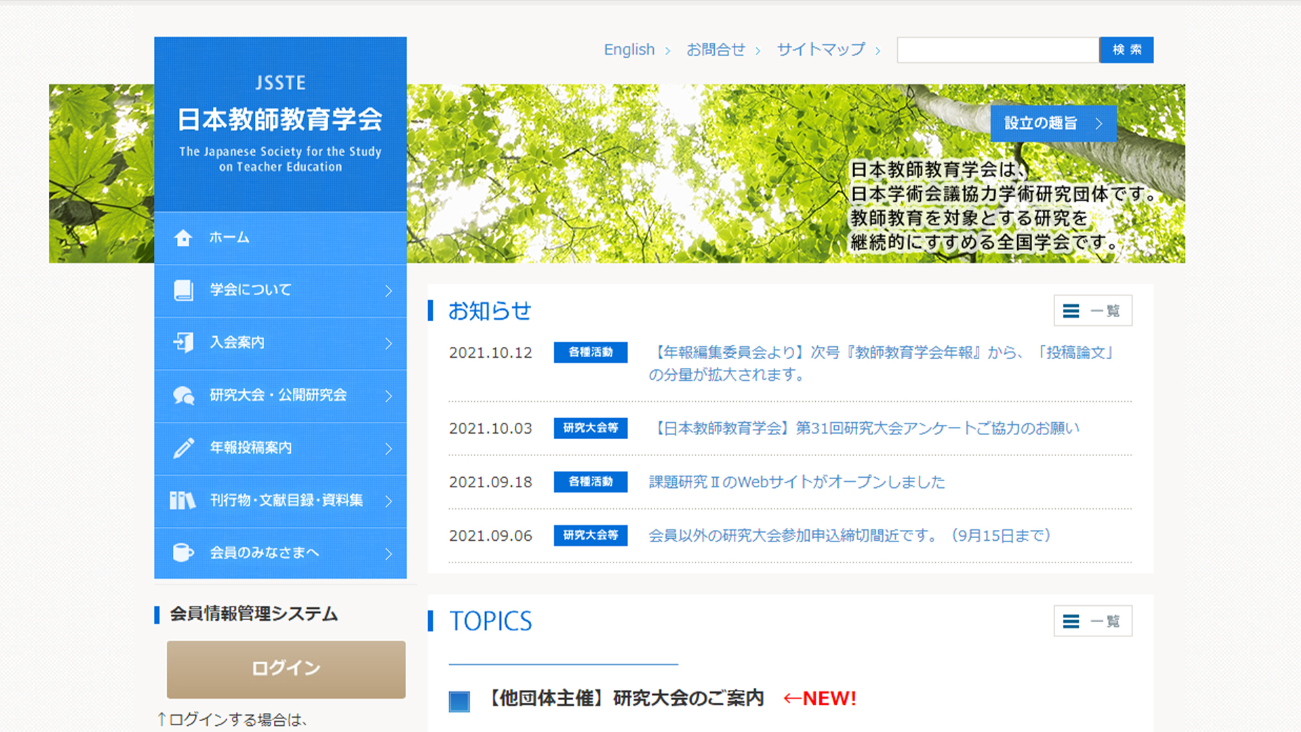Open the 年報投稿案内 menu item
Viewport: 1301px width, 732px height.
[x=251, y=448]
